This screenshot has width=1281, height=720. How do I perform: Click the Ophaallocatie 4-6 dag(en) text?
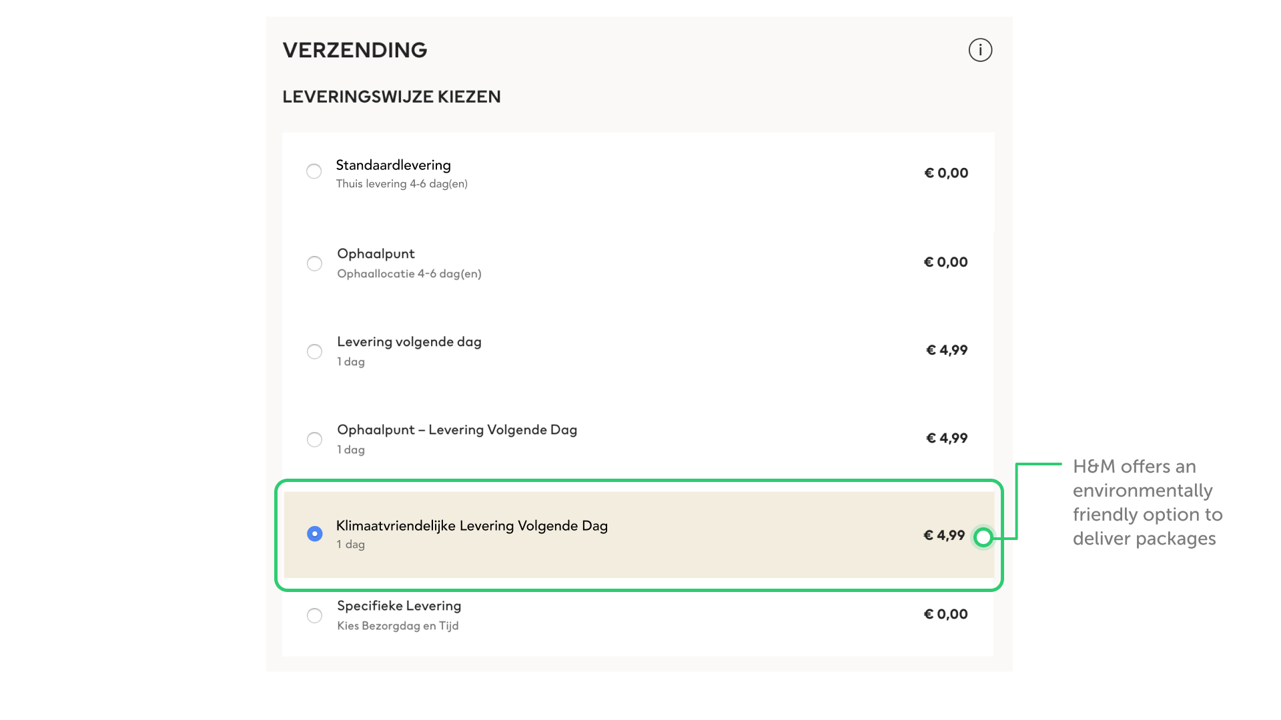[x=409, y=273]
